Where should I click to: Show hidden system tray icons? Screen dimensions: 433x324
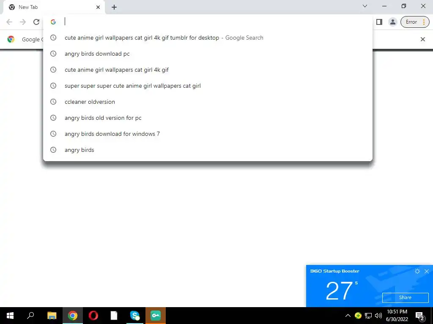click(348, 316)
